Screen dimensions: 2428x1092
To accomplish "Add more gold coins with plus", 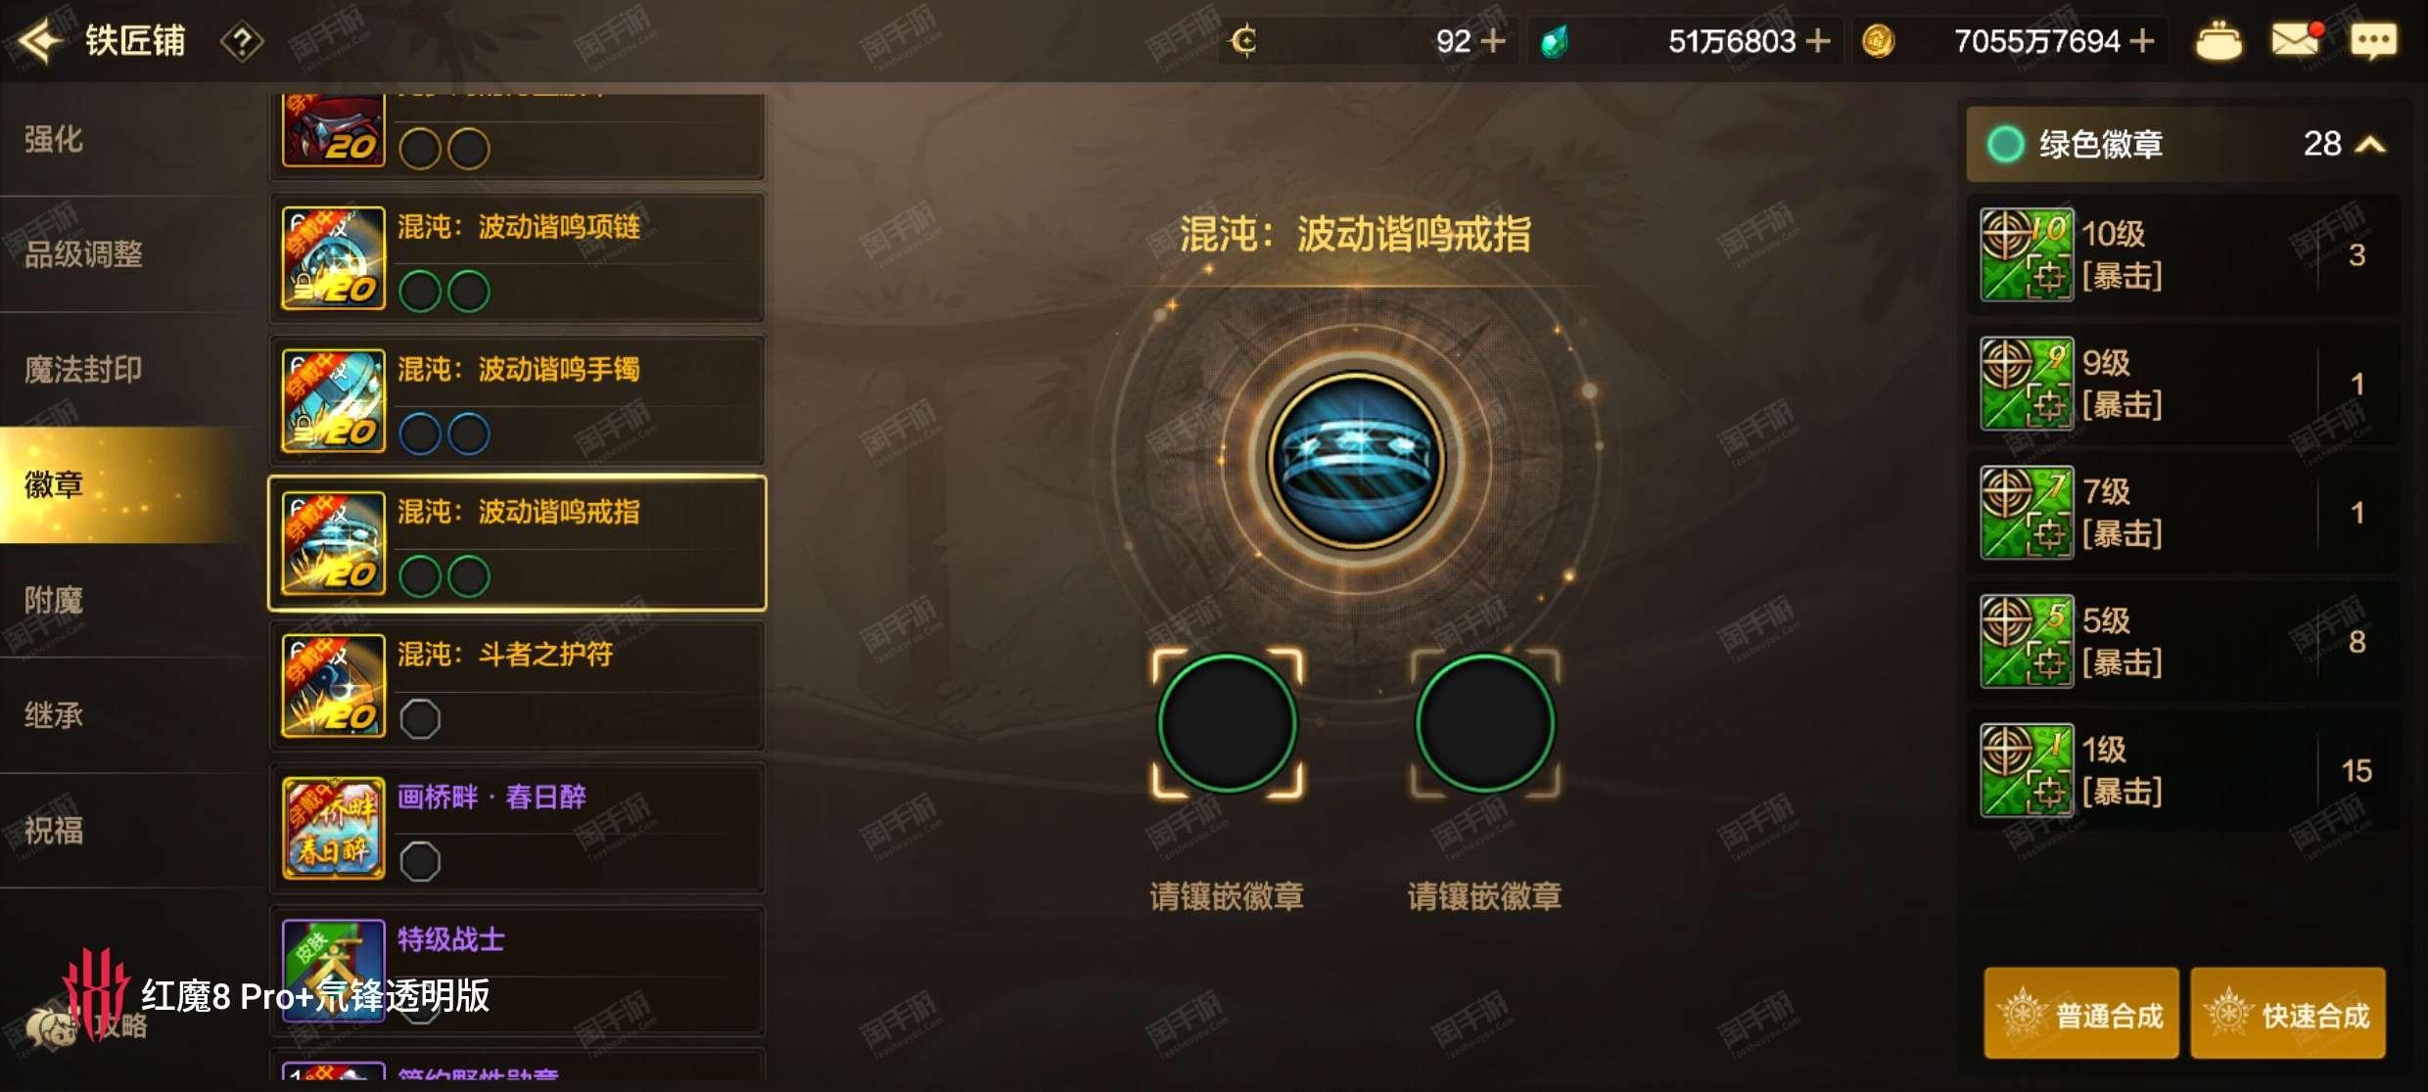I will point(2142,41).
